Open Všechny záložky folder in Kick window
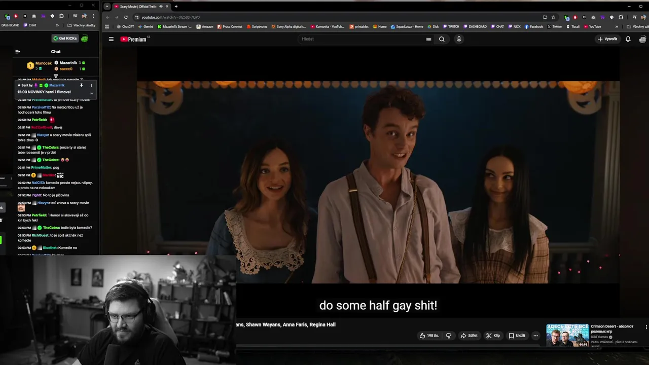 coord(81,25)
